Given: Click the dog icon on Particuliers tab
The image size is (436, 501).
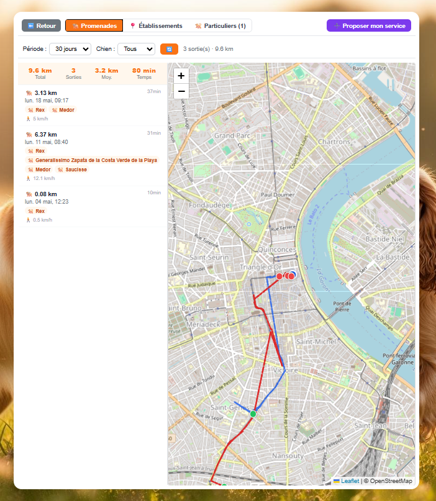Looking at the screenshot, I should click(198, 26).
